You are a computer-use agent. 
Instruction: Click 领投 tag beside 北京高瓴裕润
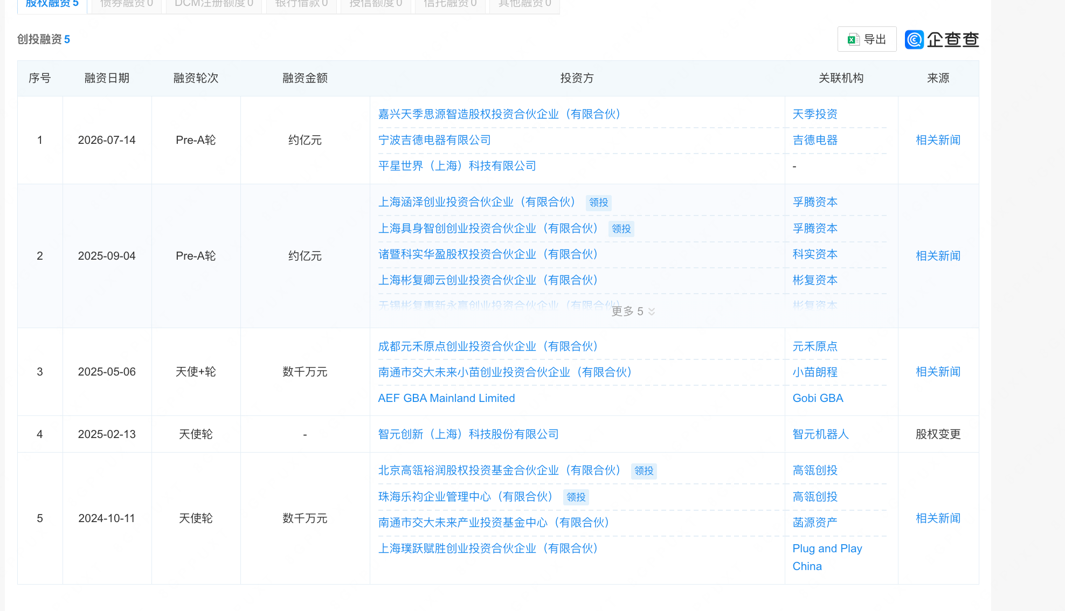[644, 471]
